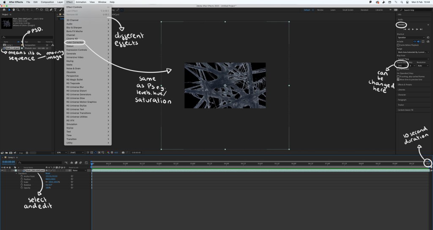Take a snapshot with the camera icon
Viewport: 433px width, 230px height.
[x=123, y=152]
